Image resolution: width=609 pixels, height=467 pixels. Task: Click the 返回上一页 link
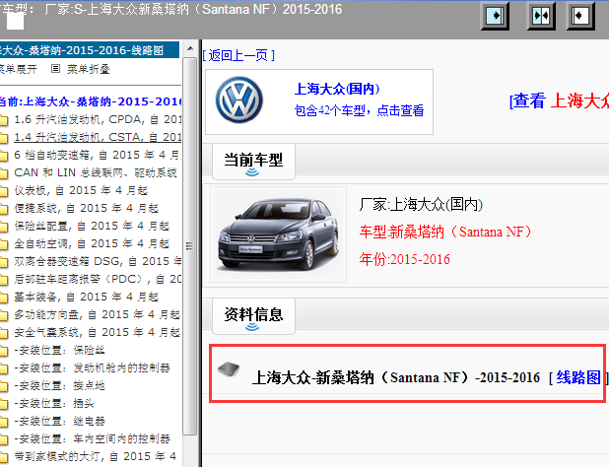pos(238,55)
